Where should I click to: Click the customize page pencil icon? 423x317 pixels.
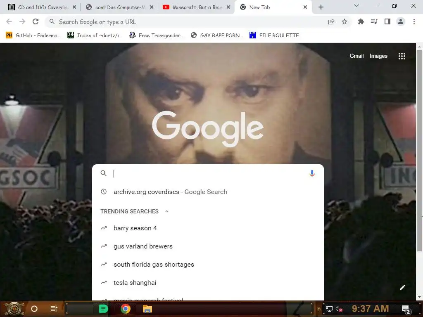[402, 287]
